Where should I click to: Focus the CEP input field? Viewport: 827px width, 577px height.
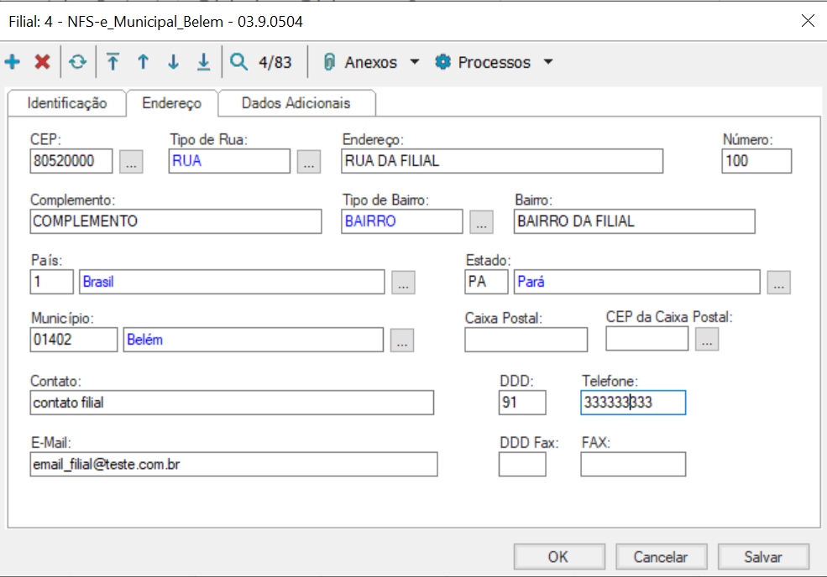click(71, 161)
